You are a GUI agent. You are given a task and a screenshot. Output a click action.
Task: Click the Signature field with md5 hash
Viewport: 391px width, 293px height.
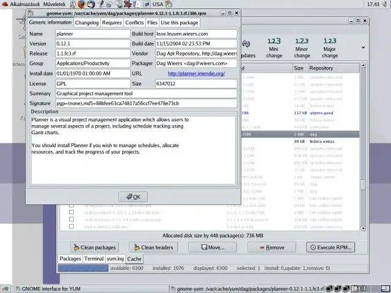(x=146, y=103)
